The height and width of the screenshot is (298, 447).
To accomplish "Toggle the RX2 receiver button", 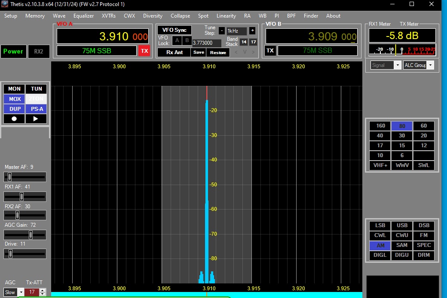I will coord(39,51).
